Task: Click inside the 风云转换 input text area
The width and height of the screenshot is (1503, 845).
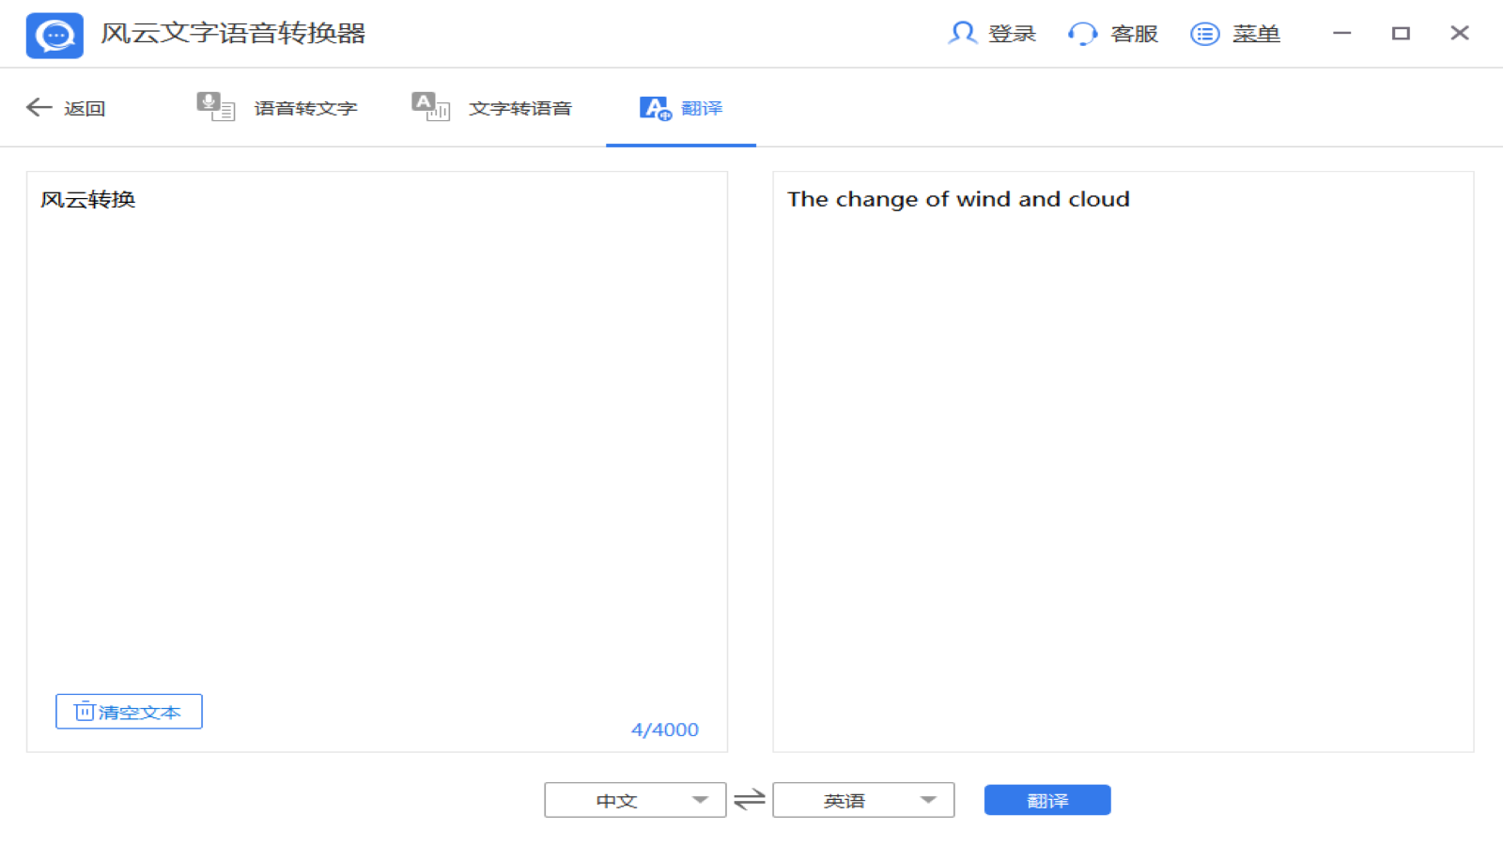Action: click(x=376, y=422)
